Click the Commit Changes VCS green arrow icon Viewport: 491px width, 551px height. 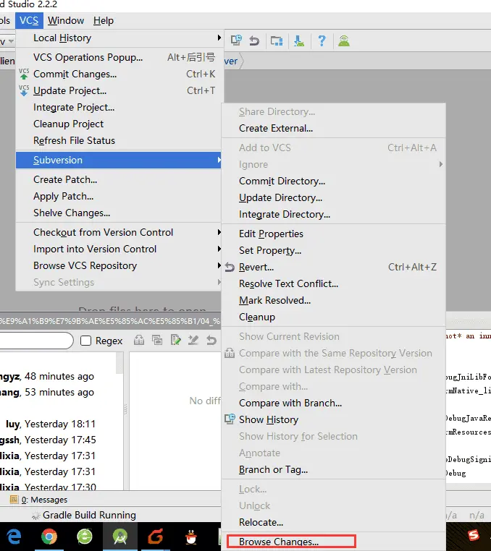(x=24, y=74)
